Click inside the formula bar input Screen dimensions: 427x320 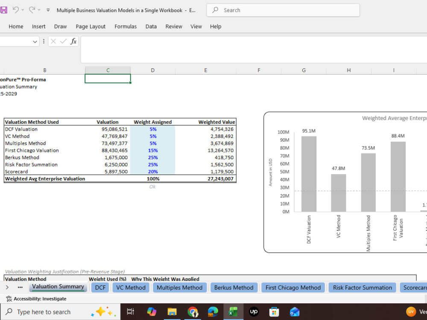pos(254,49)
